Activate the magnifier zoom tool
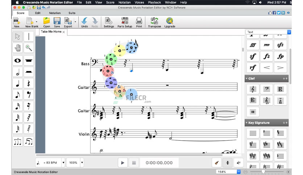303x175 pixels. pos(29,48)
